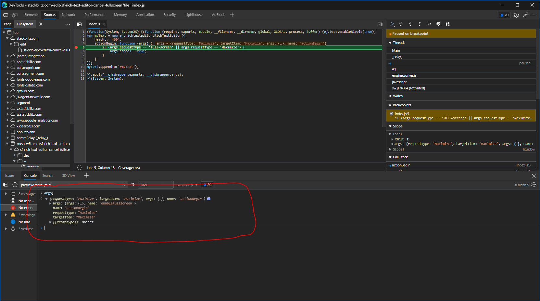Step over next function call
This screenshot has width=540, height=301.
coord(401,24)
